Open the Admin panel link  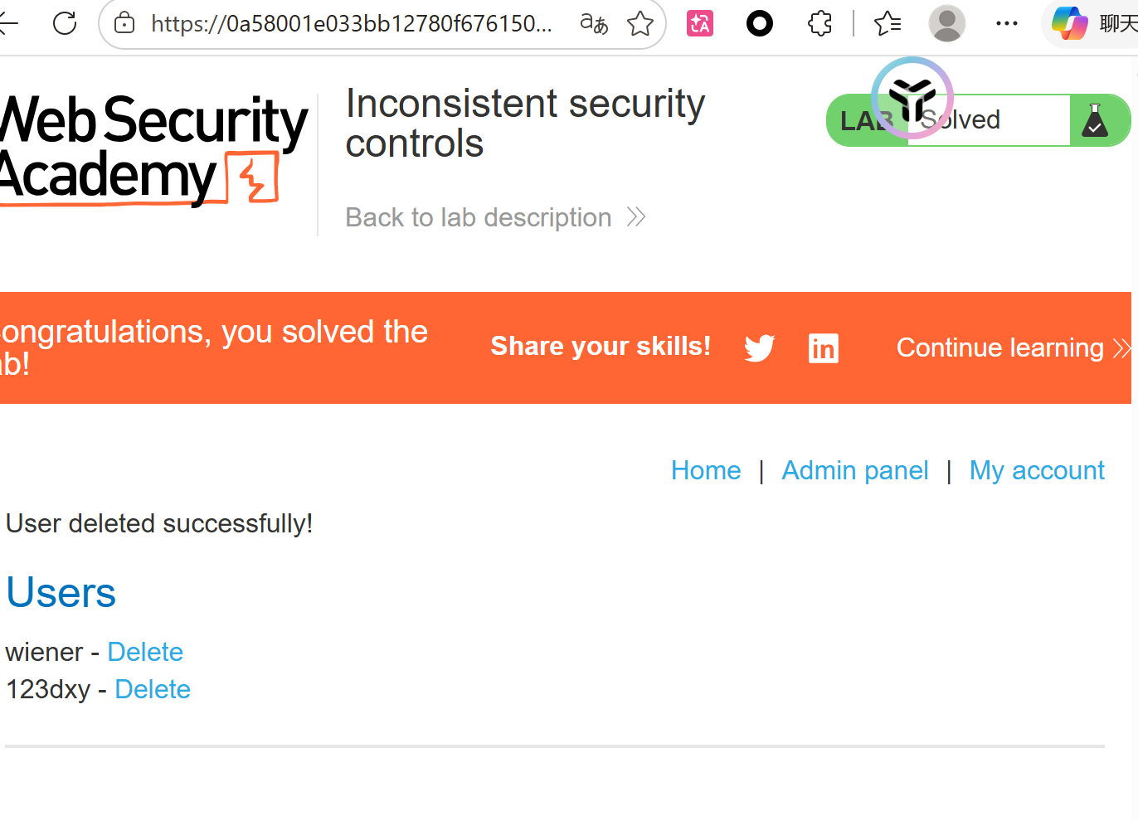click(x=855, y=470)
